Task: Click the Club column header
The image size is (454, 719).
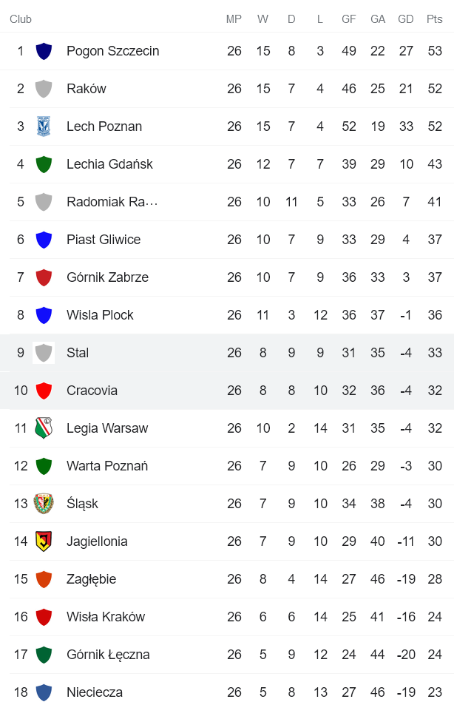Action: 21,19
